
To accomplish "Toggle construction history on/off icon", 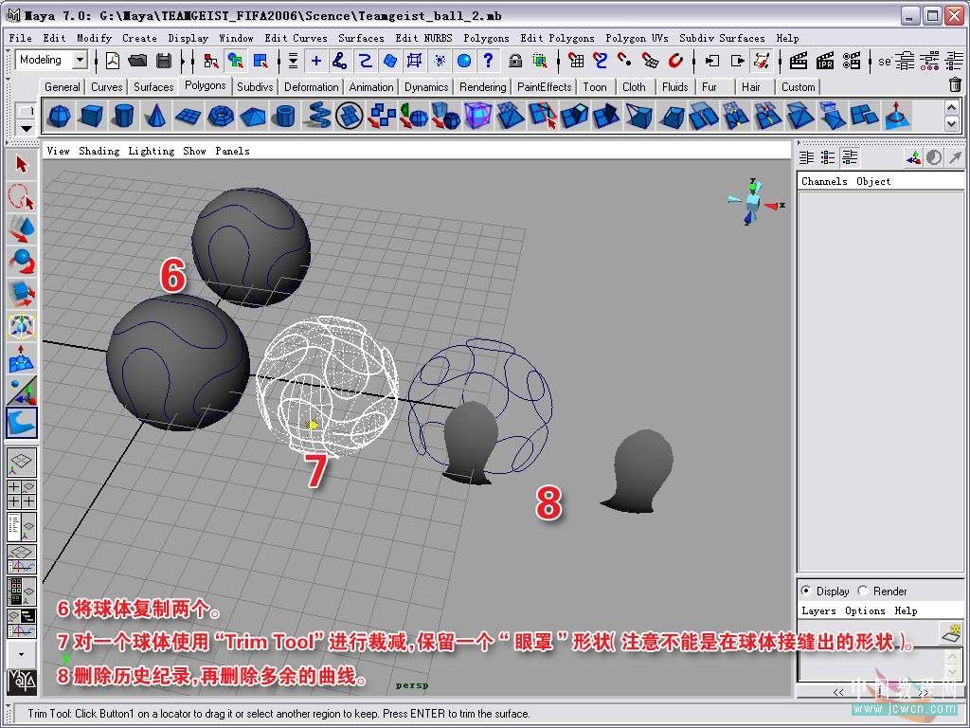I will (762, 61).
